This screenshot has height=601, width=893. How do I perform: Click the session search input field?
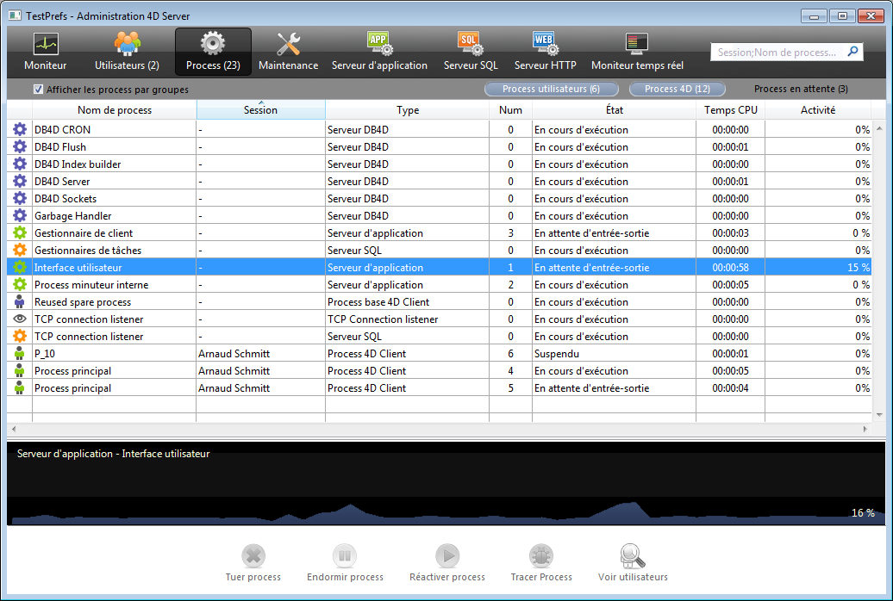click(x=778, y=53)
